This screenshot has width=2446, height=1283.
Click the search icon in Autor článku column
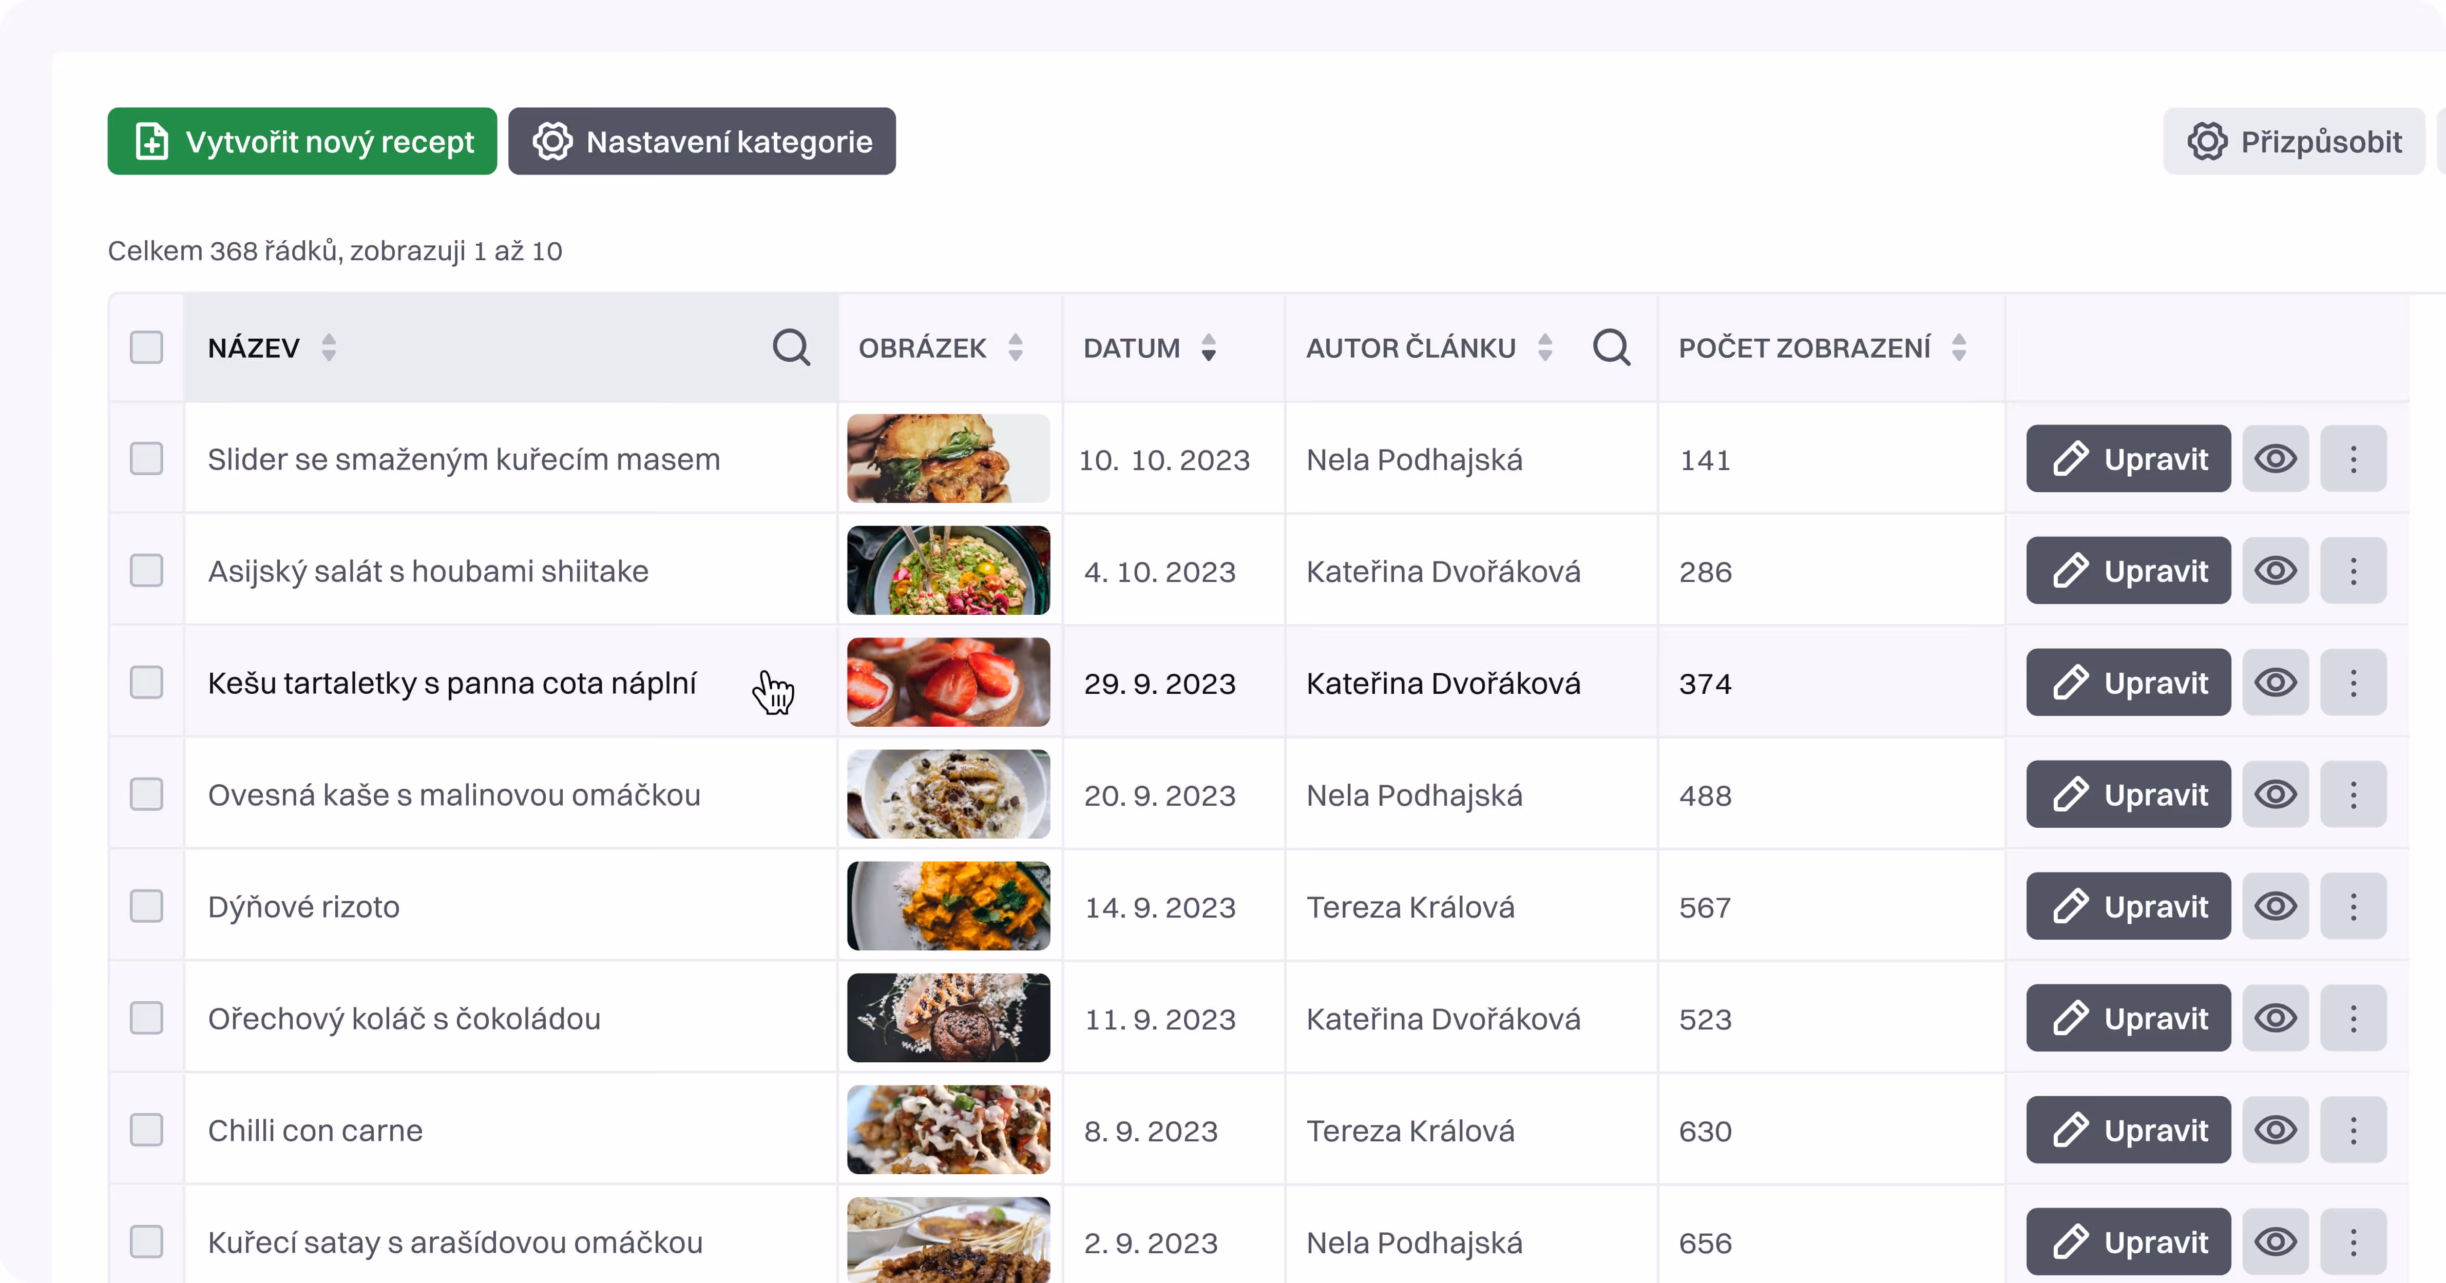click(1611, 347)
